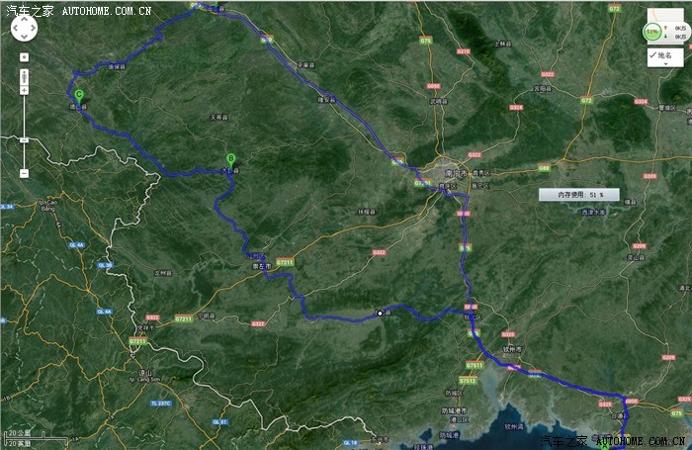This screenshot has height=450, width=692.
Task: Click the zoom slider handle
Action: click(x=24, y=138)
